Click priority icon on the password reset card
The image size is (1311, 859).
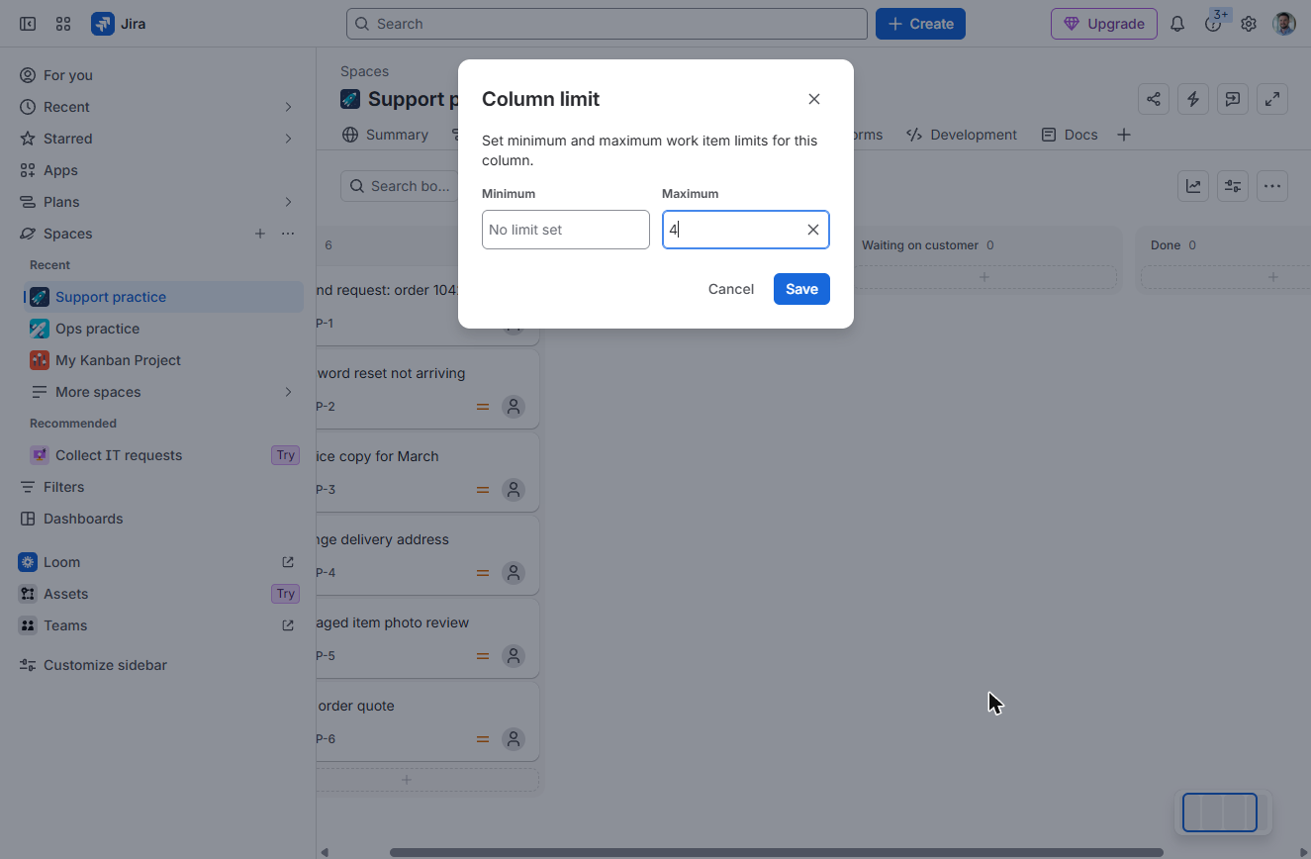click(x=483, y=407)
